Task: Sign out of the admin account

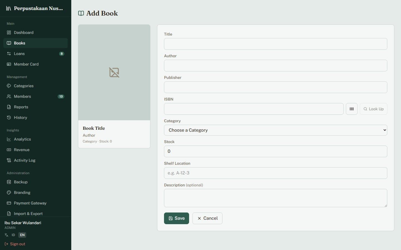Action: pos(15,244)
